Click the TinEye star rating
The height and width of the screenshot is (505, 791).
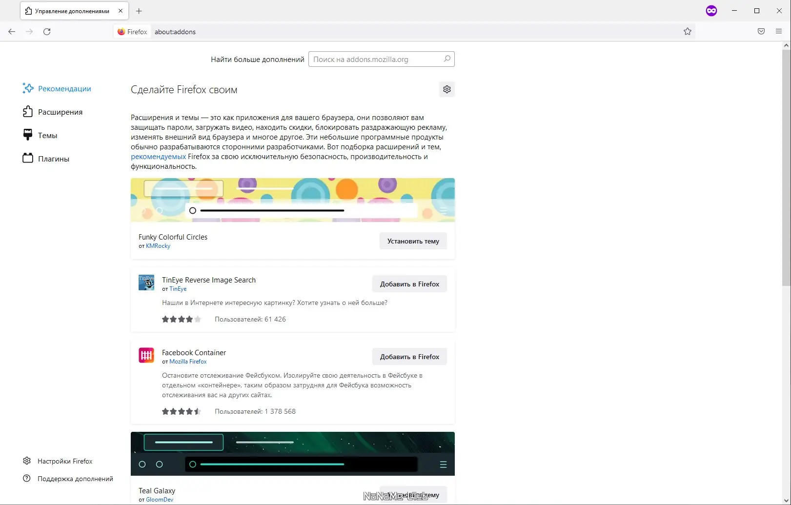182,319
